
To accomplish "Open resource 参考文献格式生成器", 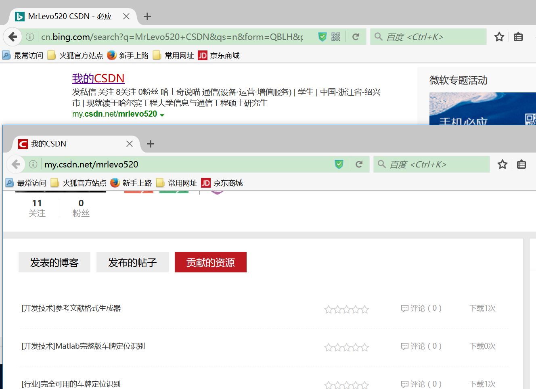I will (71, 308).
